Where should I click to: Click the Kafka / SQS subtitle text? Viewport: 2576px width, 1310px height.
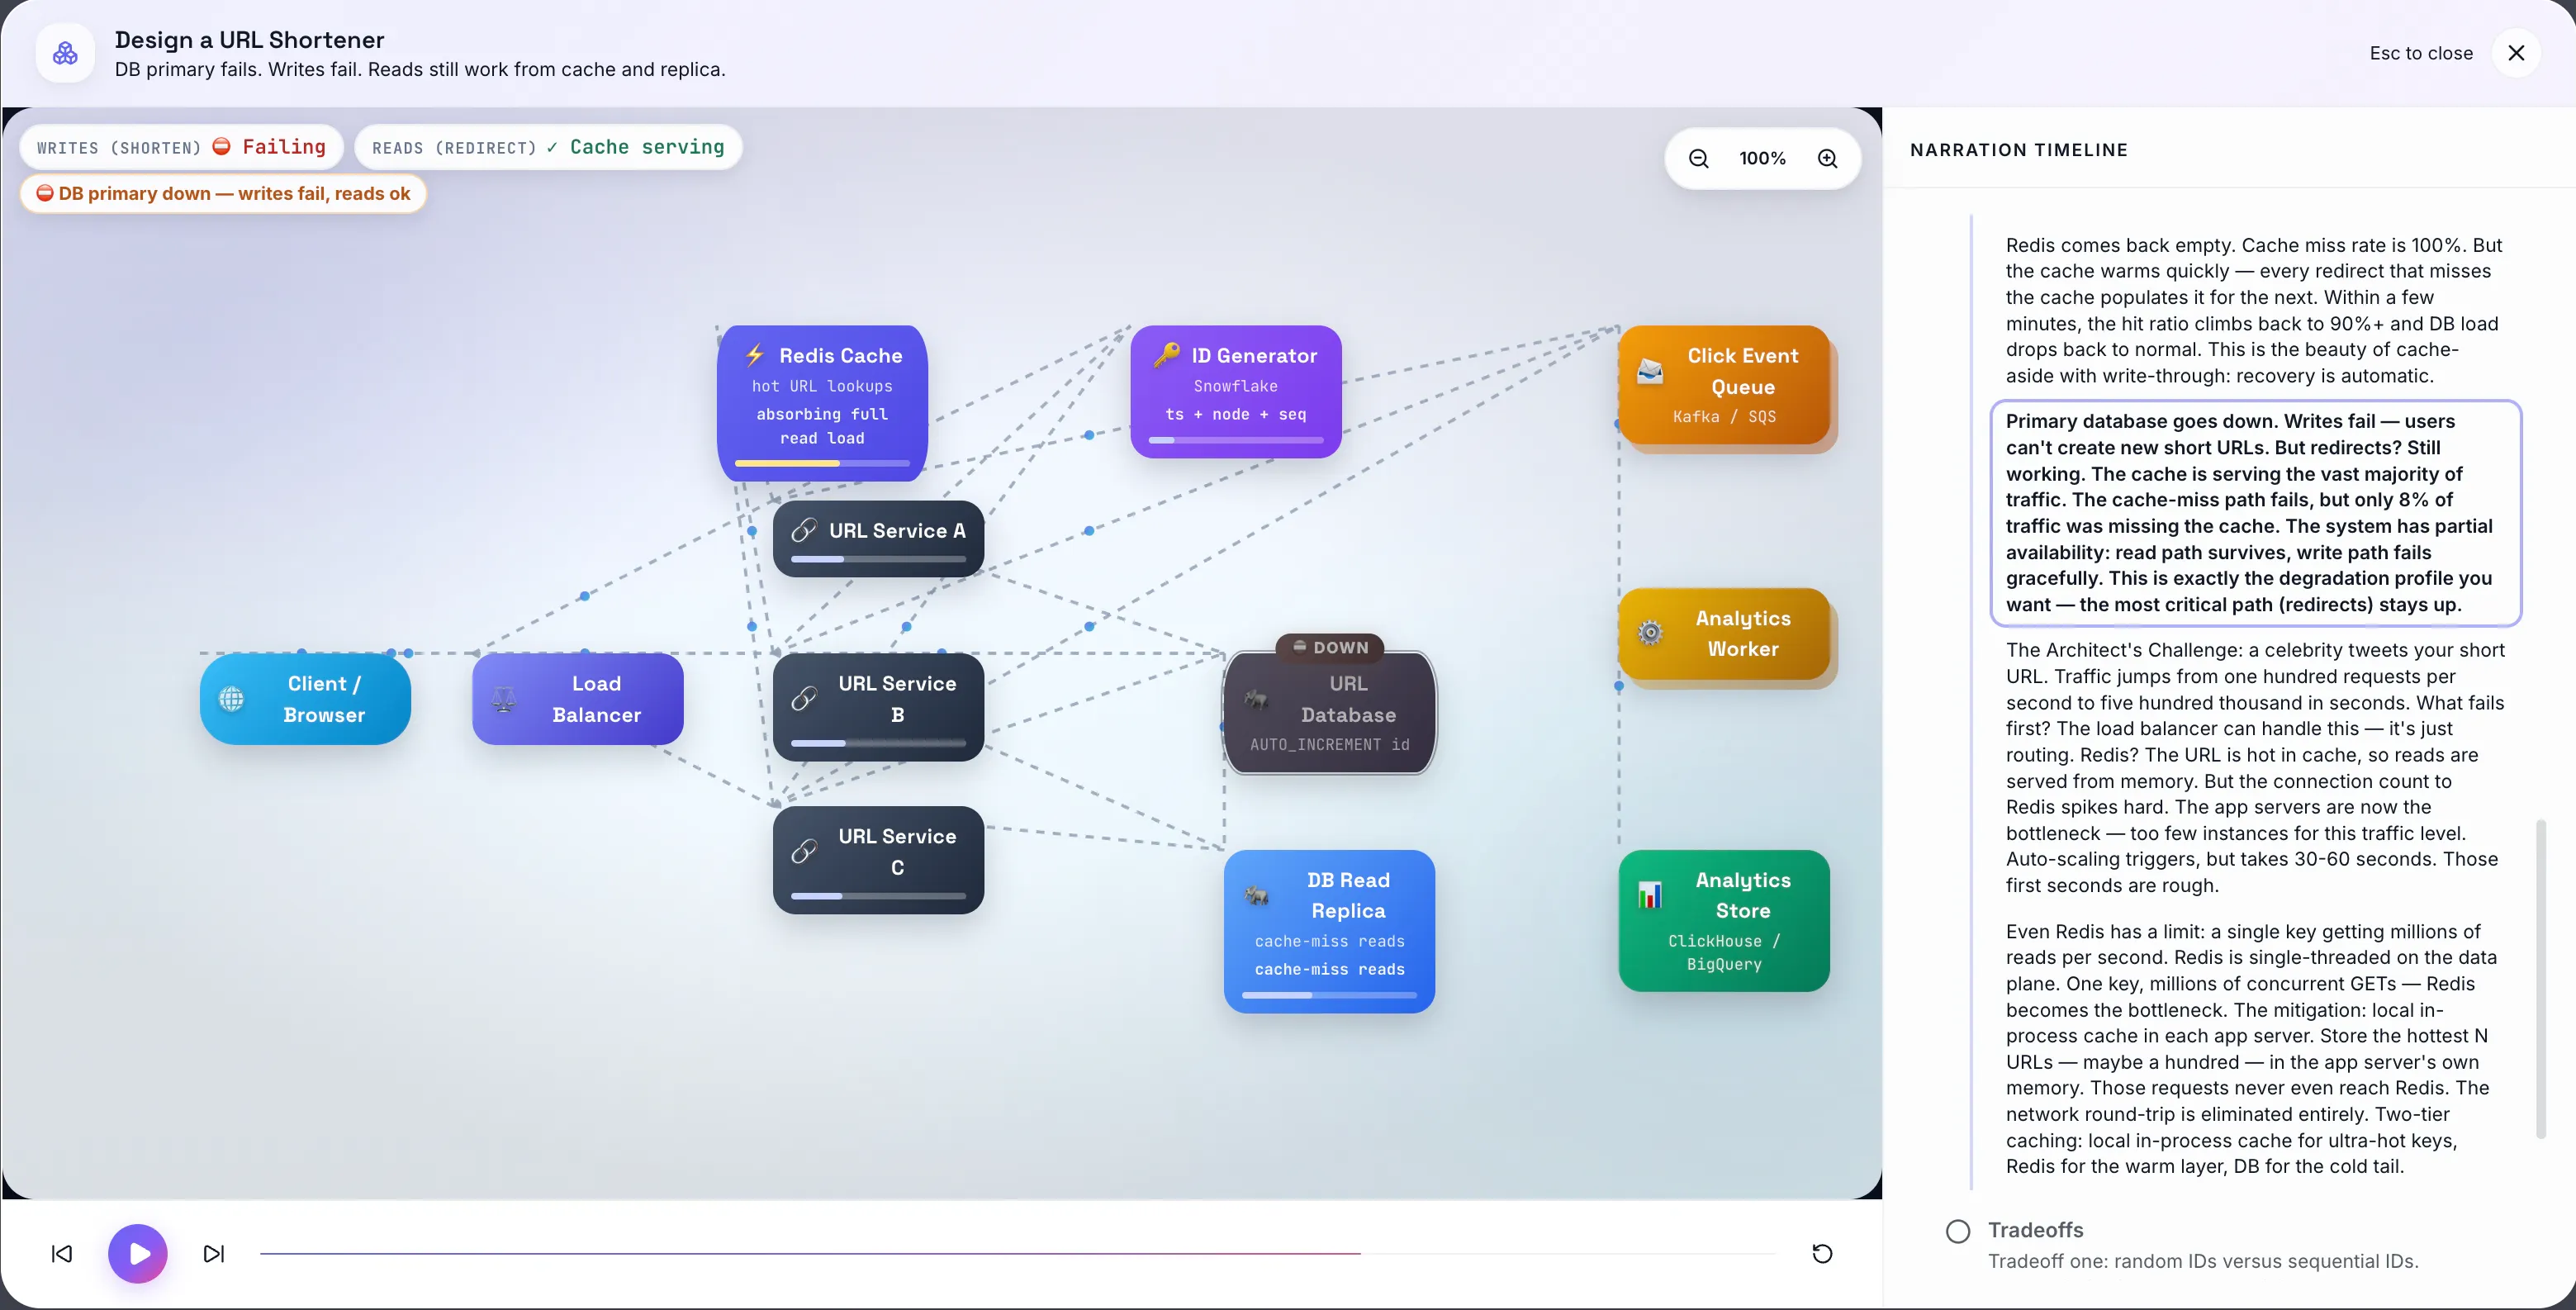tap(1724, 416)
